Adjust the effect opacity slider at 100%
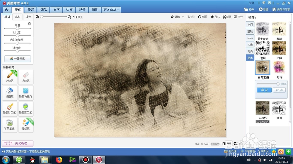 (278, 84)
